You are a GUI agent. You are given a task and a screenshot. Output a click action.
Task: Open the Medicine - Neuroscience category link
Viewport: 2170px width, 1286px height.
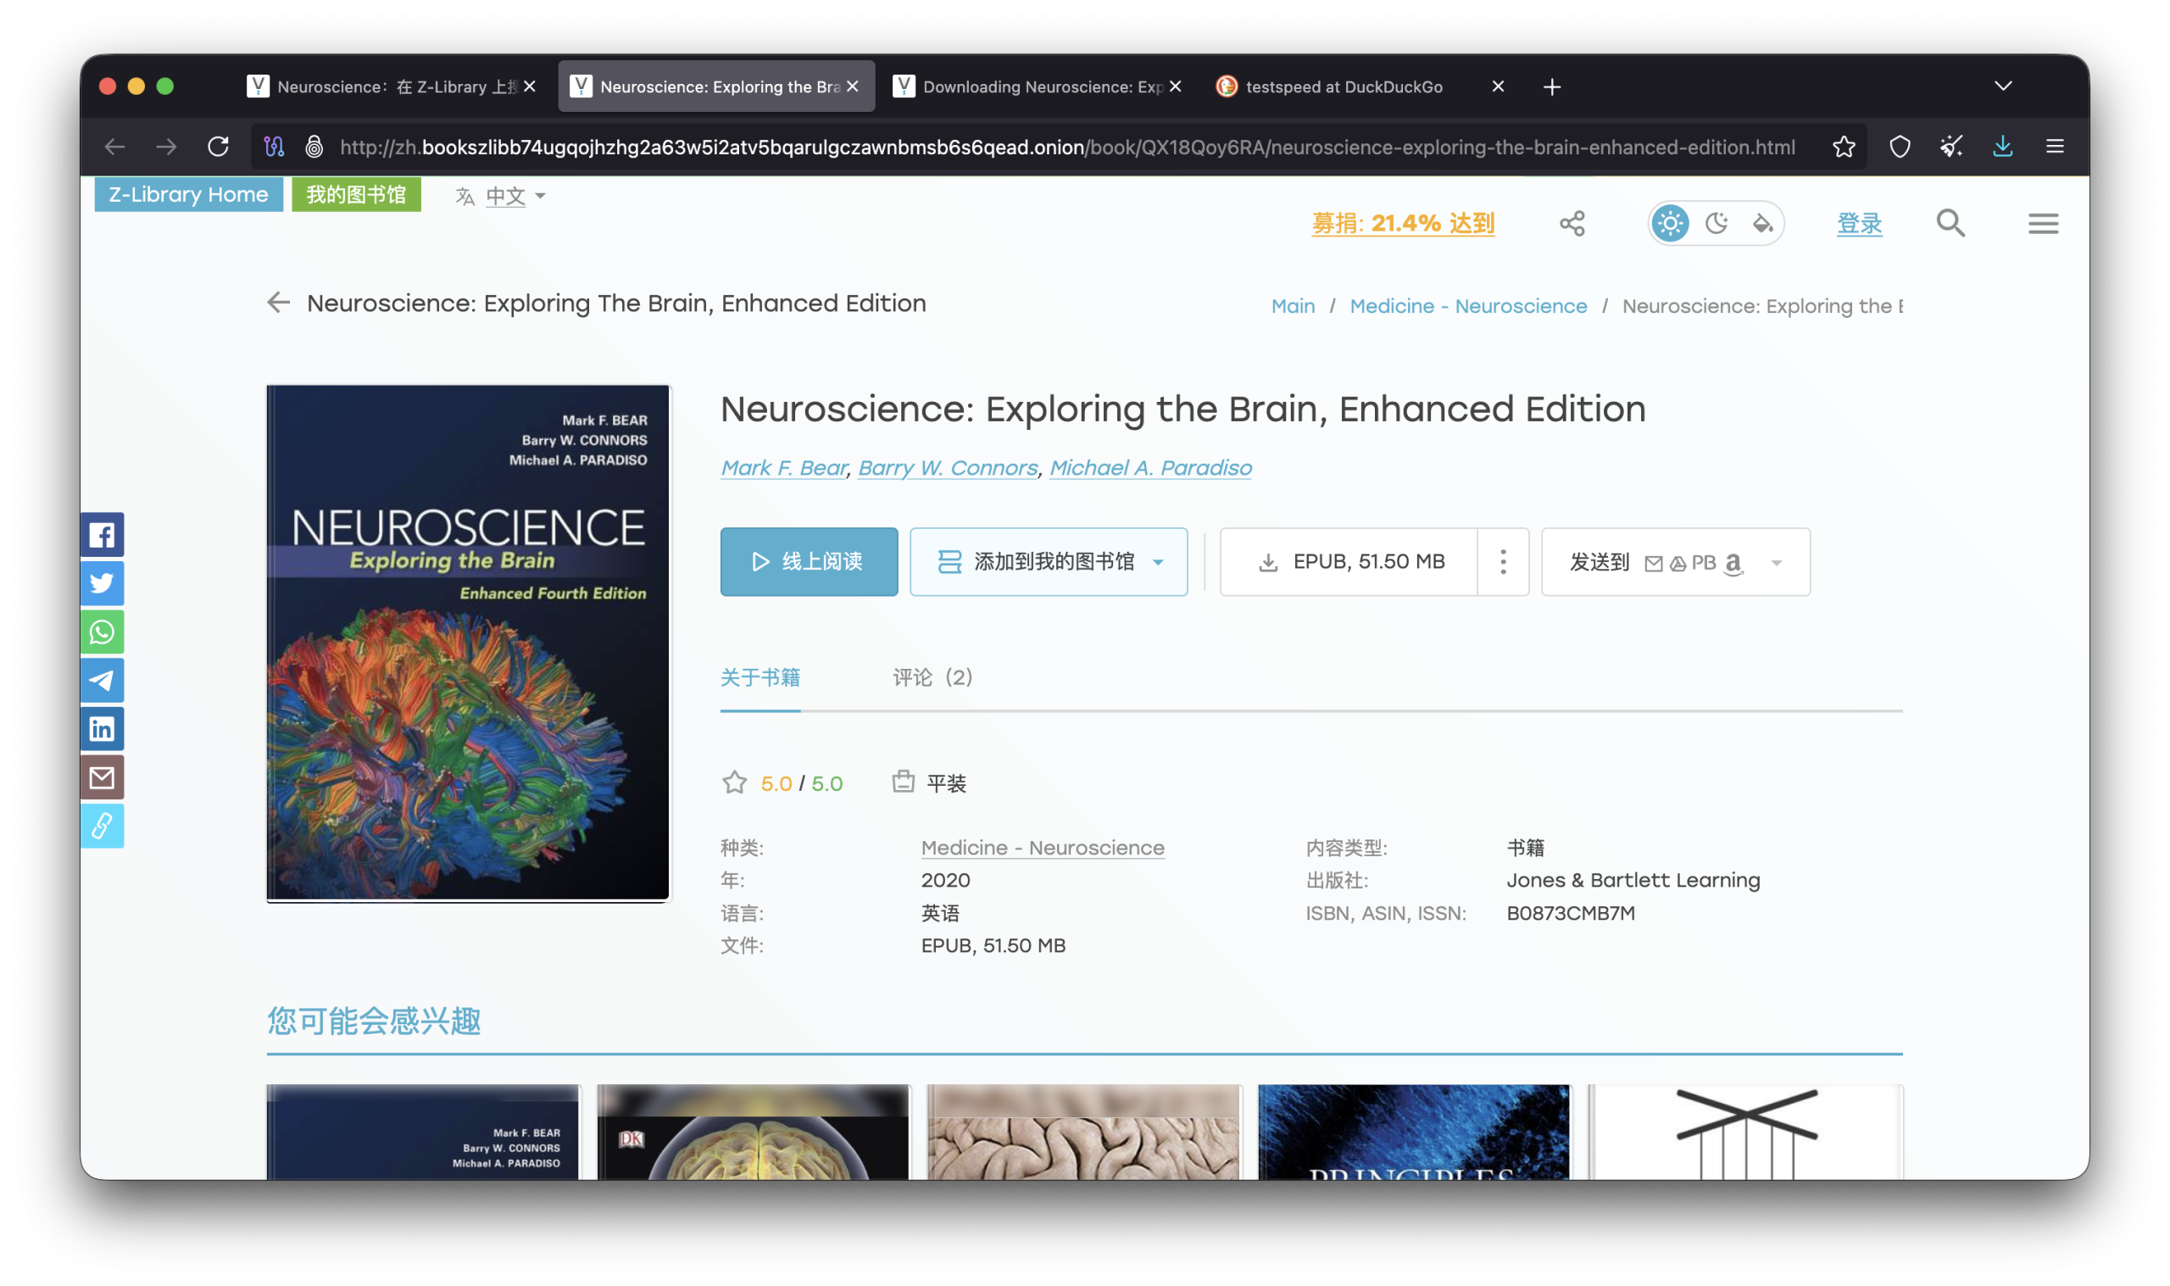(x=1042, y=848)
